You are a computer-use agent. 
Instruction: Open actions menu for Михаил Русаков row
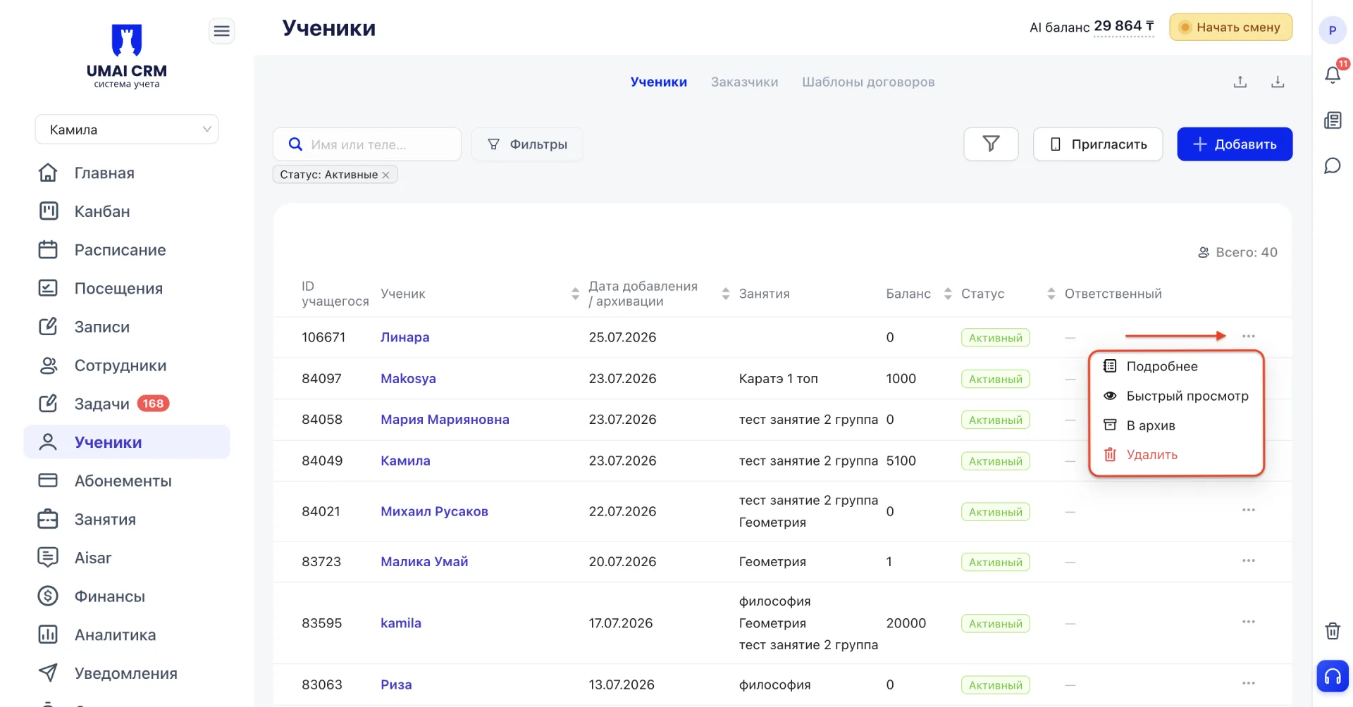pos(1249,511)
